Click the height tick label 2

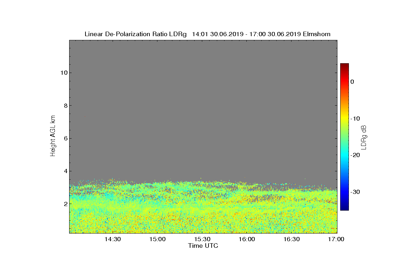click(65, 204)
